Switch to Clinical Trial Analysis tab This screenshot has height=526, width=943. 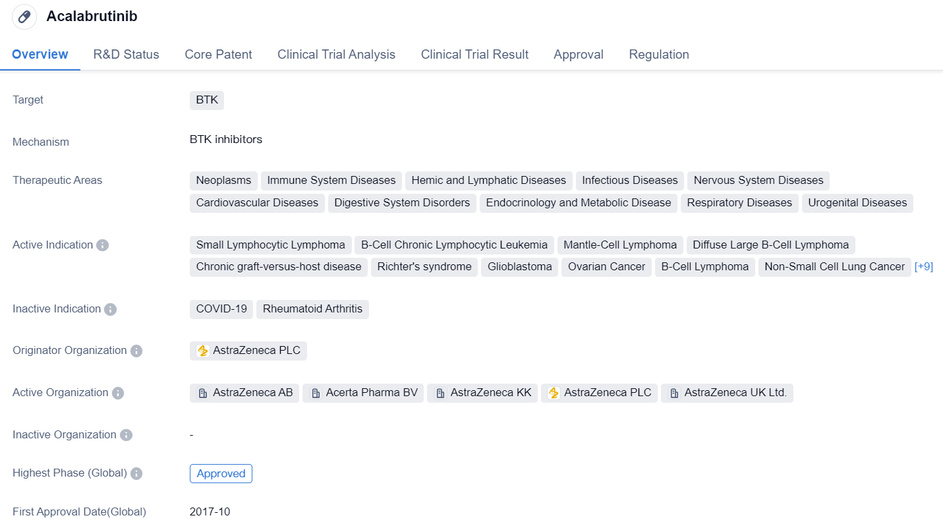pos(336,55)
